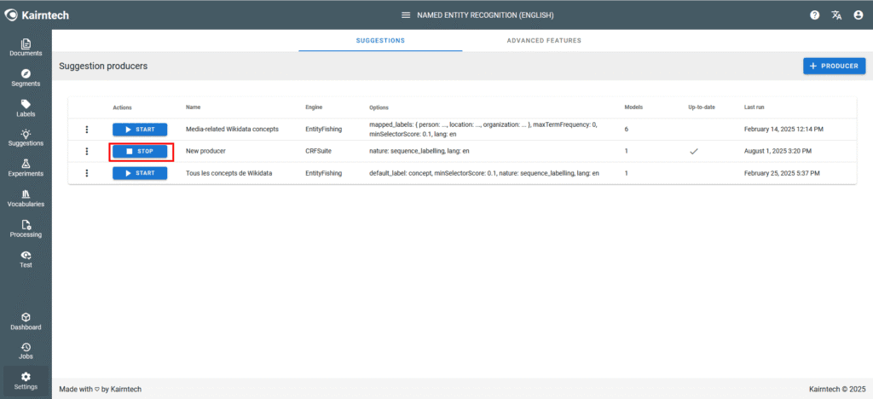Switch to the Advanced Features tab
This screenshot has width=873, height=399.
544,41
